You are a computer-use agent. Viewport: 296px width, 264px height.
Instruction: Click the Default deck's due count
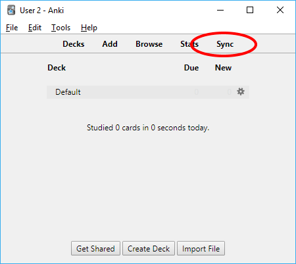coord(196,92)
